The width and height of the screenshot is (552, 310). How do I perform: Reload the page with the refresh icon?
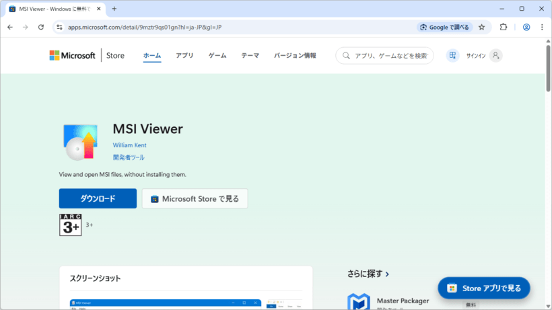point(41,27)
